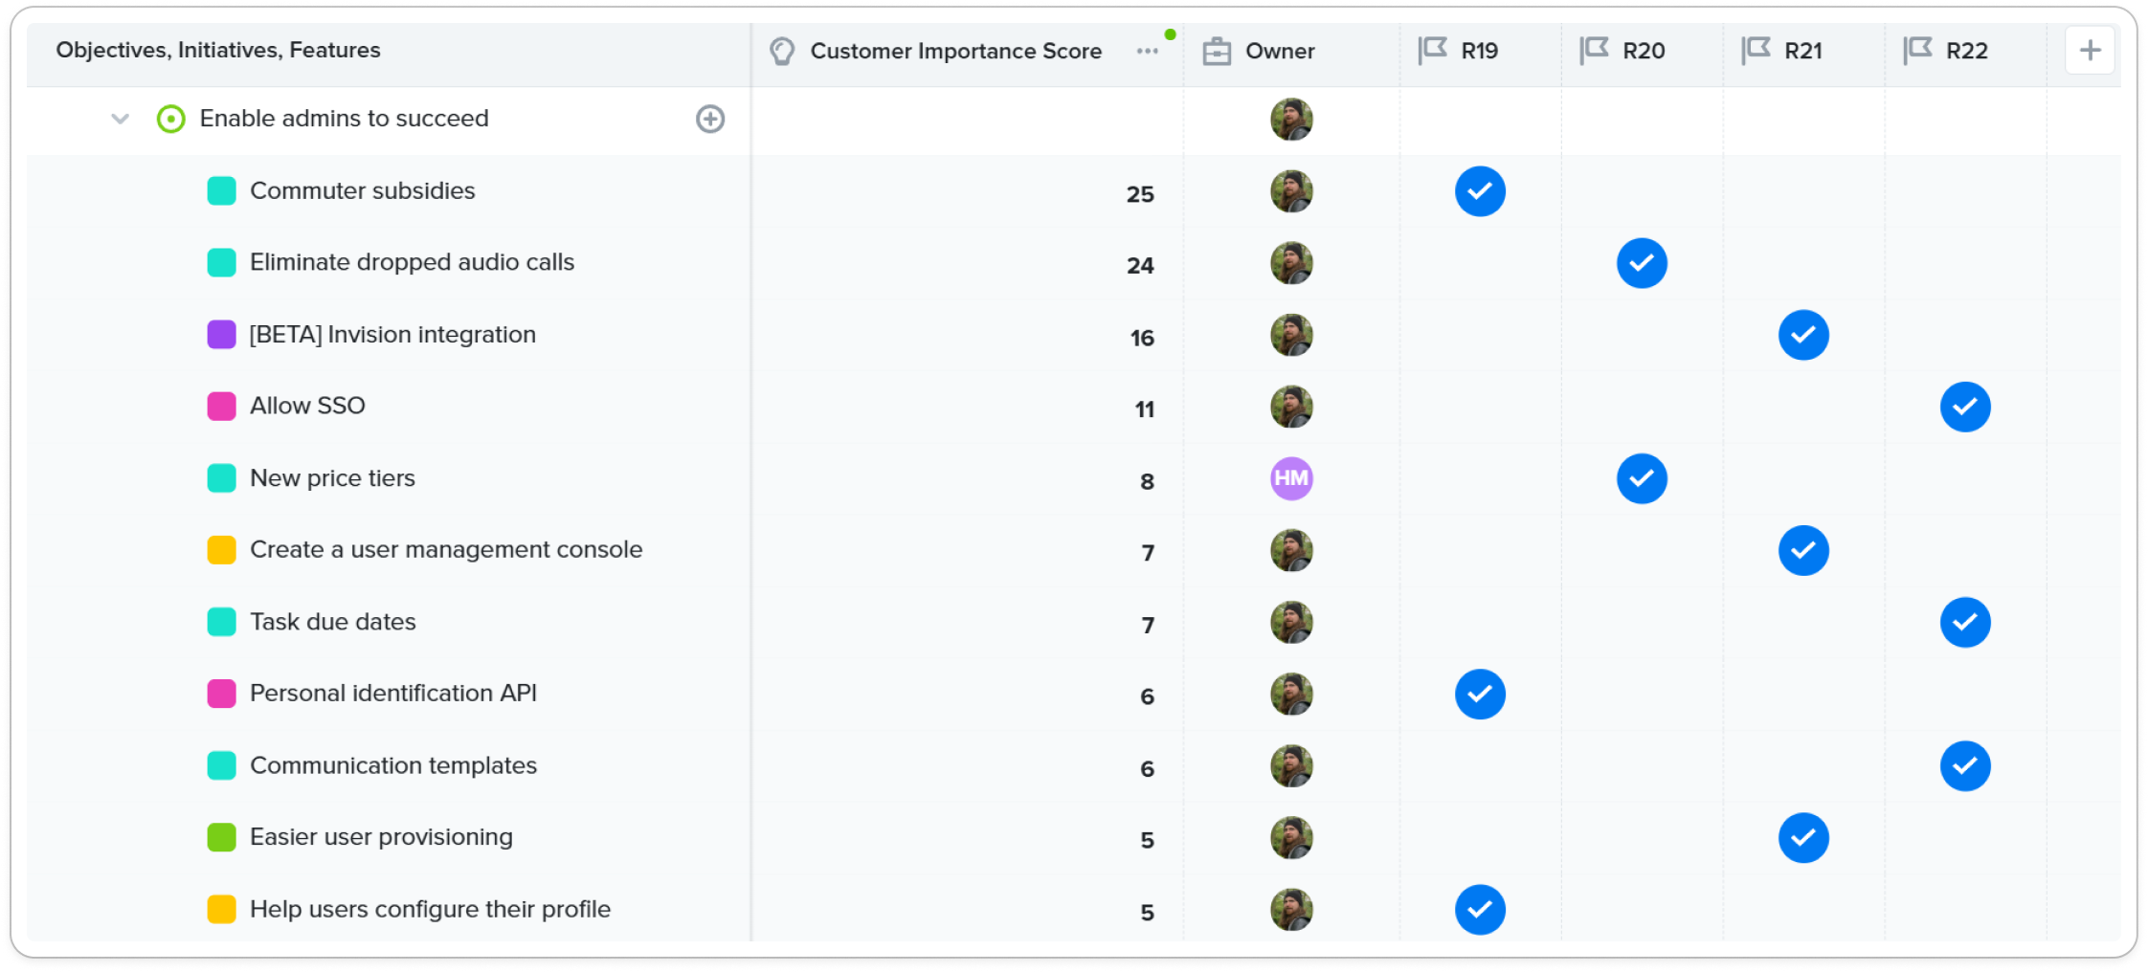Uncheck R20 for New price tiers
The height and width of the screenshot is (972, 2148).
coord(1642,478)
